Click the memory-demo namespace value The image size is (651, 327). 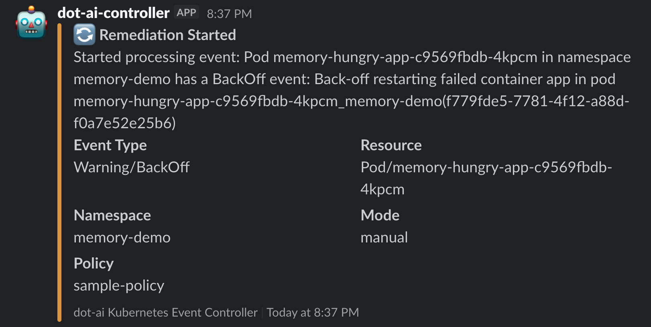point(122,237)
